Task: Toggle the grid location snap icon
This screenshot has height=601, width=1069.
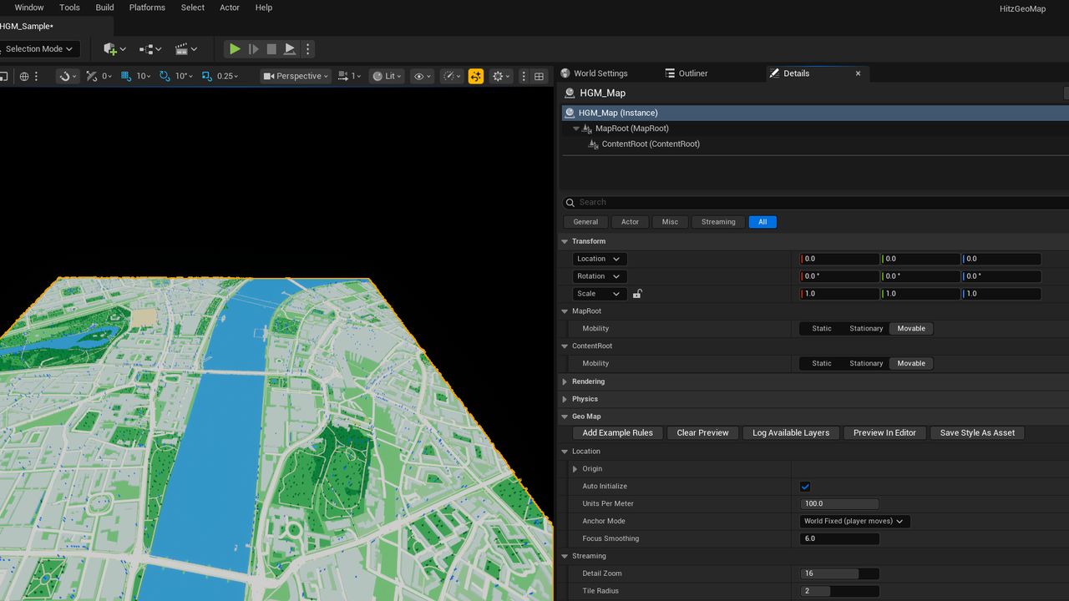Action: point(126,76)
